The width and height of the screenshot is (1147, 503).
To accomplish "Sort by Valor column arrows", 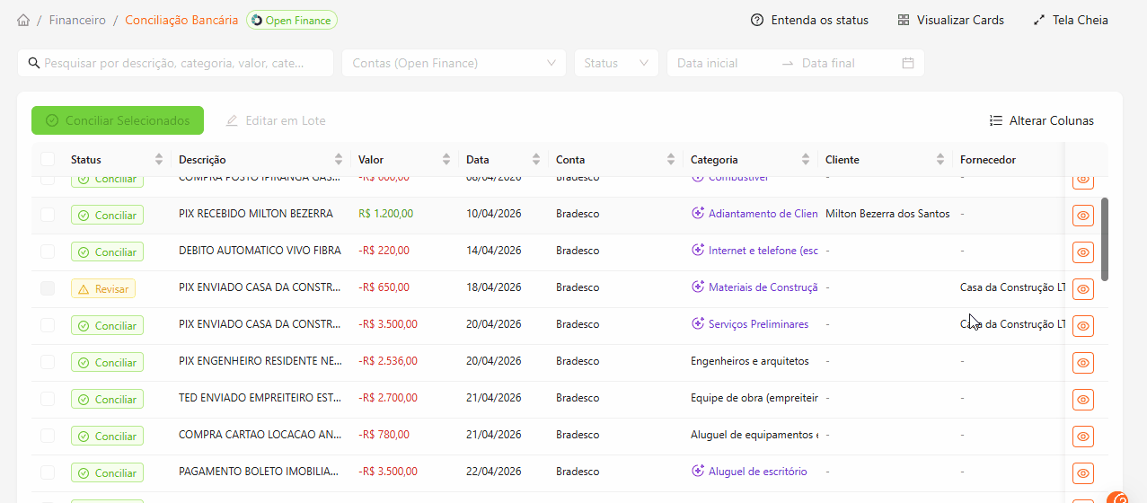I will [x=446, y=160].
